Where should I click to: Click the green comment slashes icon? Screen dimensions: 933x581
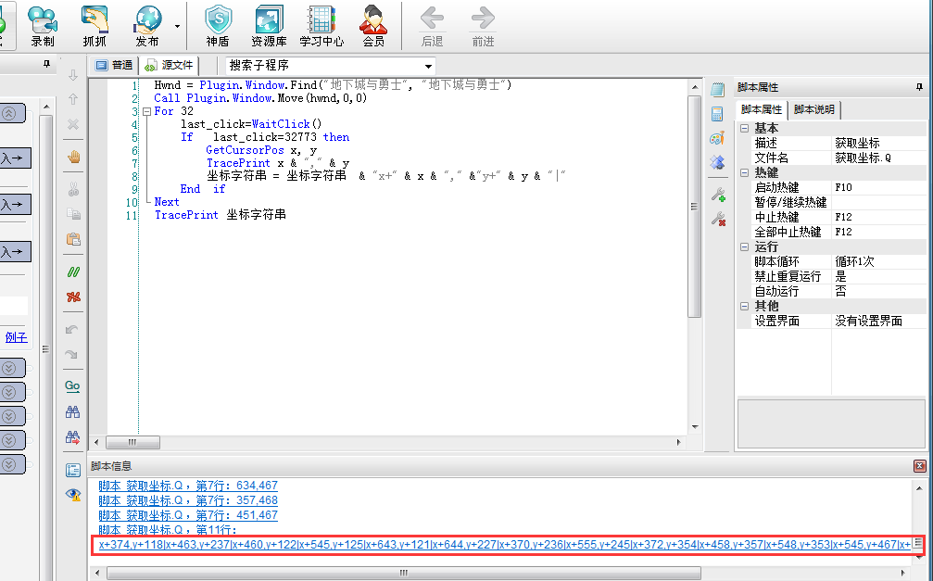pyautogui.click(x=73, y=272)
